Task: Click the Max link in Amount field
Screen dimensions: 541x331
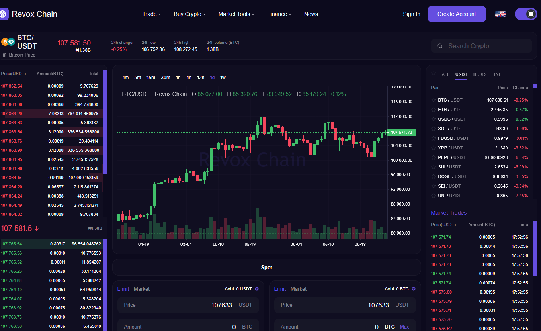Action: pos(404,327)
